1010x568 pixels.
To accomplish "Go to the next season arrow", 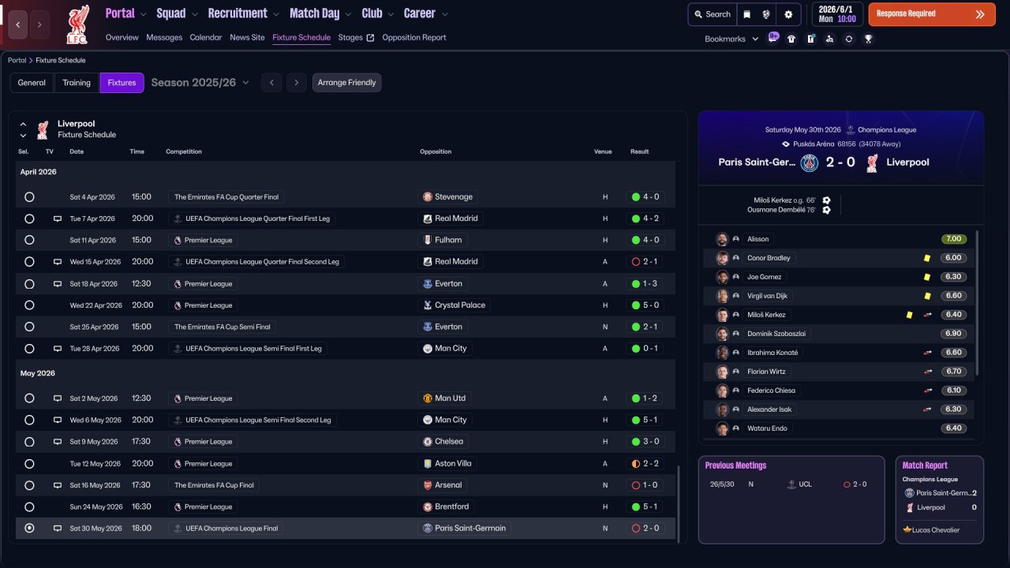I will pos(297,83).
